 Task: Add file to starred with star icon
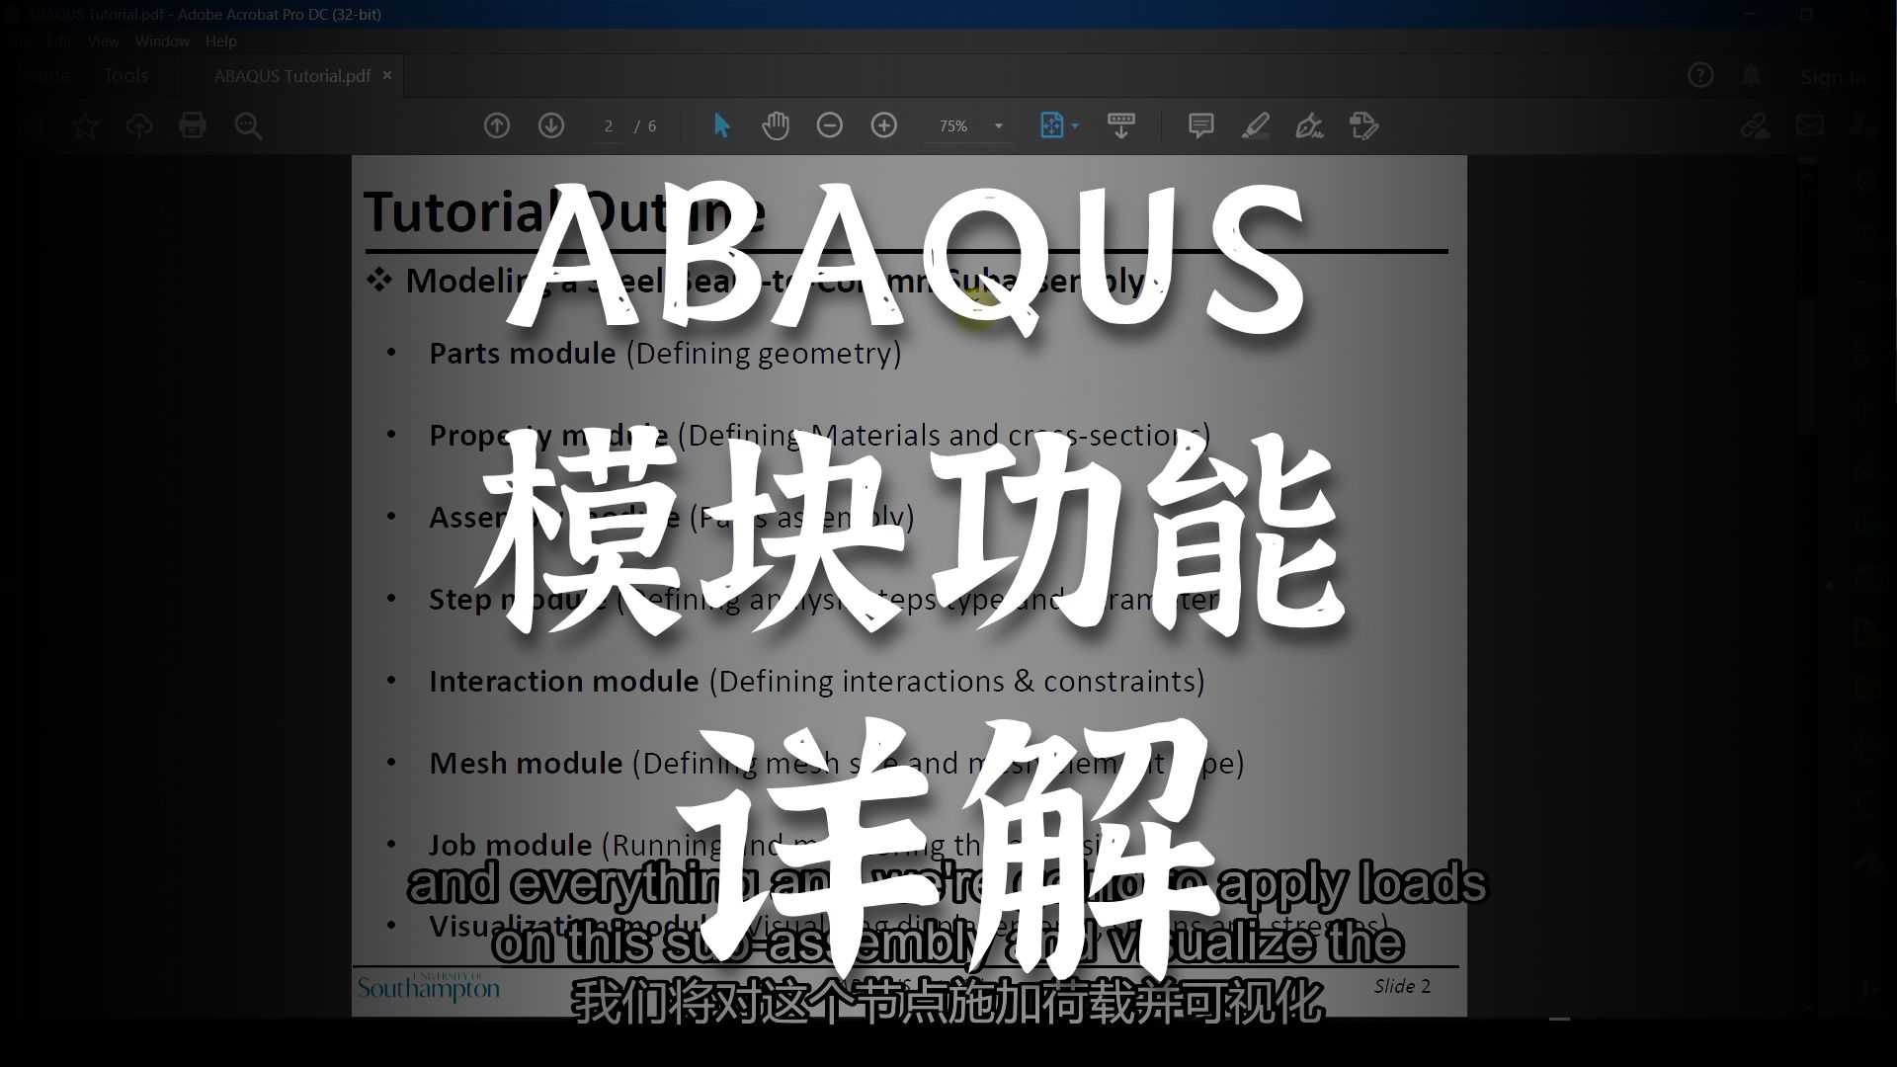coord(85,125)
